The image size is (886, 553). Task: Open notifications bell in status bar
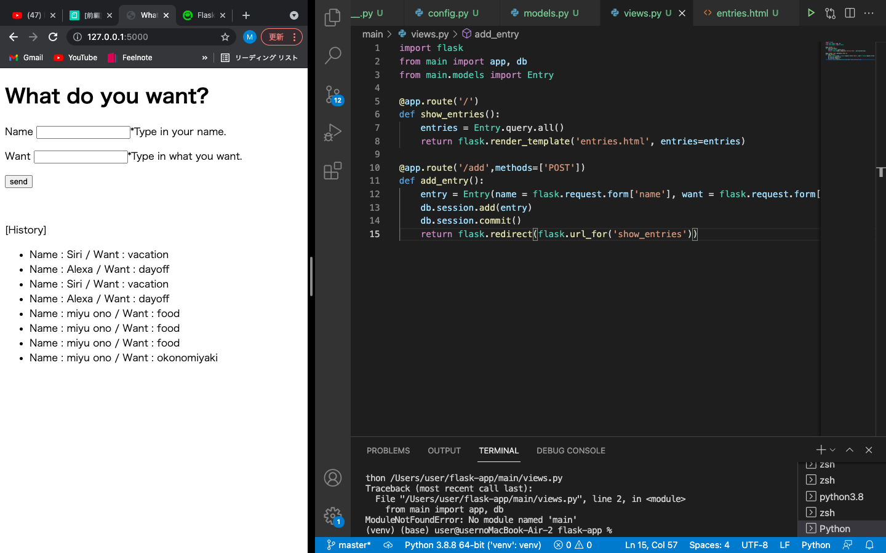pos(869,545)
